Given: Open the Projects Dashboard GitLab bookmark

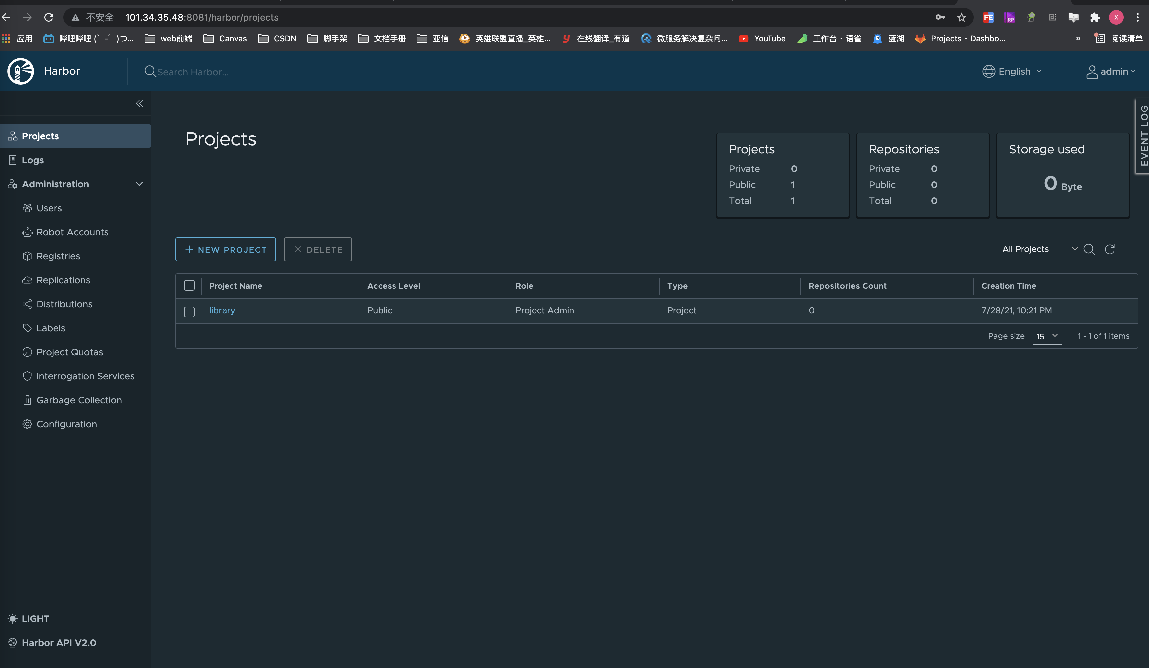Looking at the screenshot, I should tap(960, 38).
